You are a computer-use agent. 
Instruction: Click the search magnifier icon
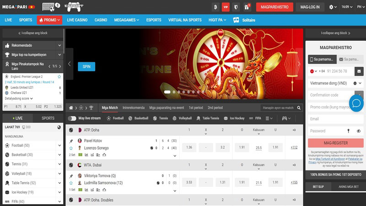[299, 108]
